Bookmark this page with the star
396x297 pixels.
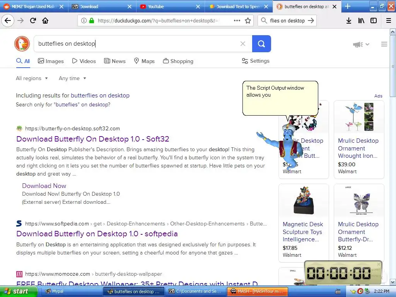pos(248,20)
